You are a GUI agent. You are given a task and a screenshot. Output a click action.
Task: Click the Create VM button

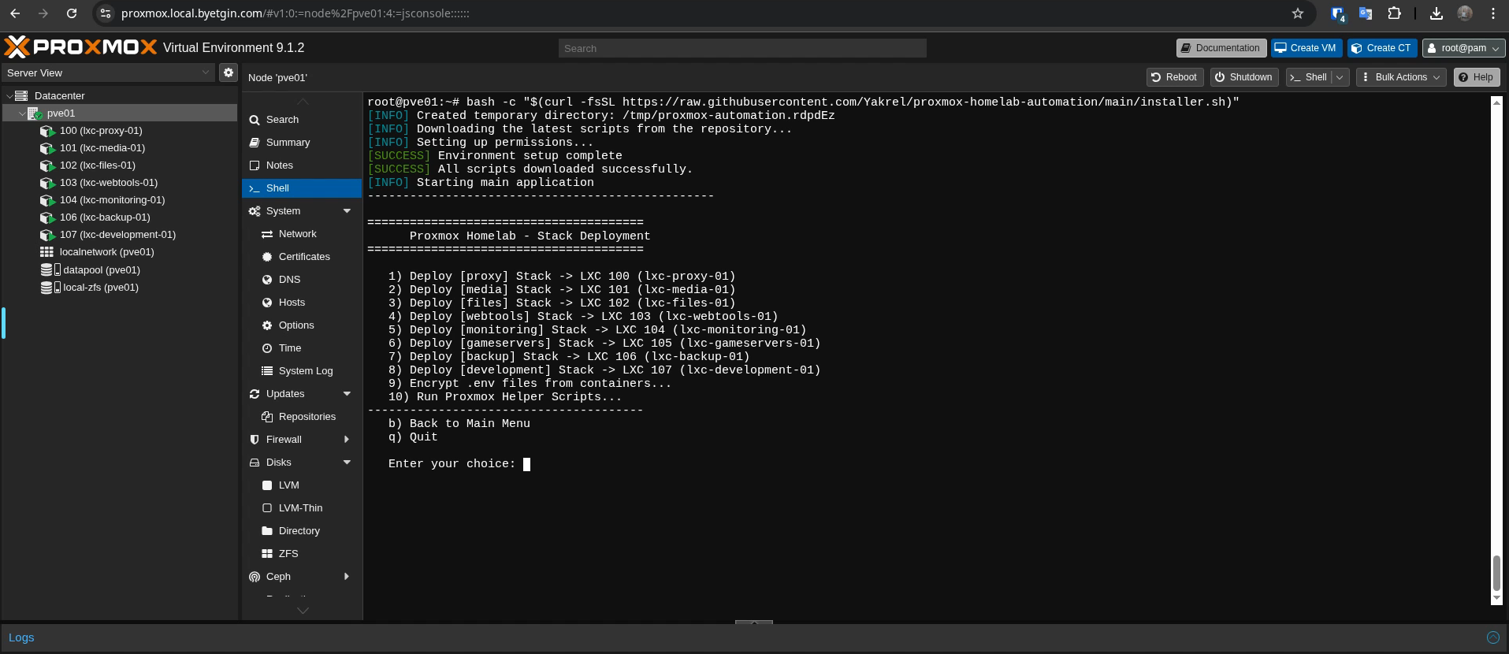point(1306,48)
